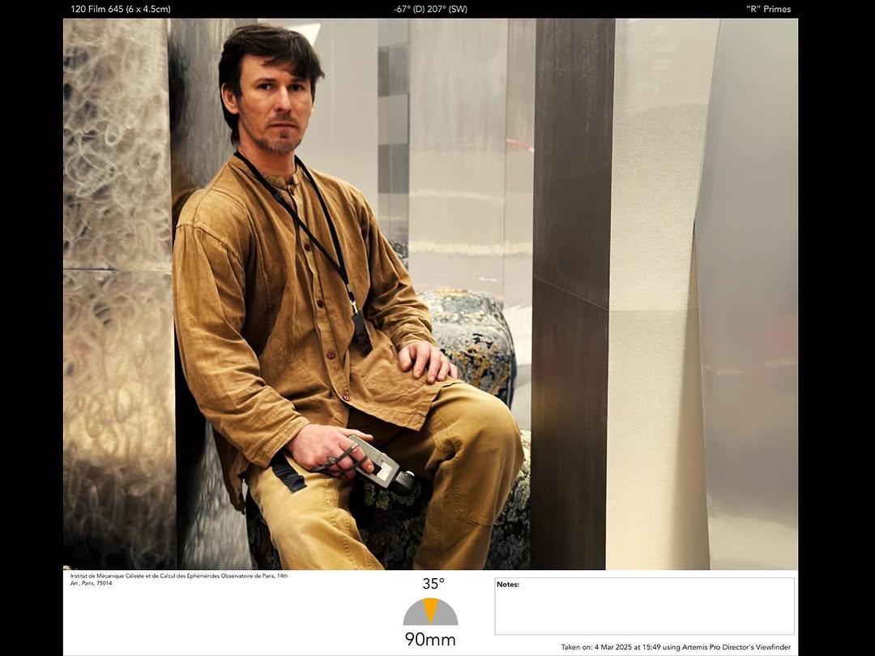
Task: Click the hand resting on the man's knee
Action: tap(425, 361)
